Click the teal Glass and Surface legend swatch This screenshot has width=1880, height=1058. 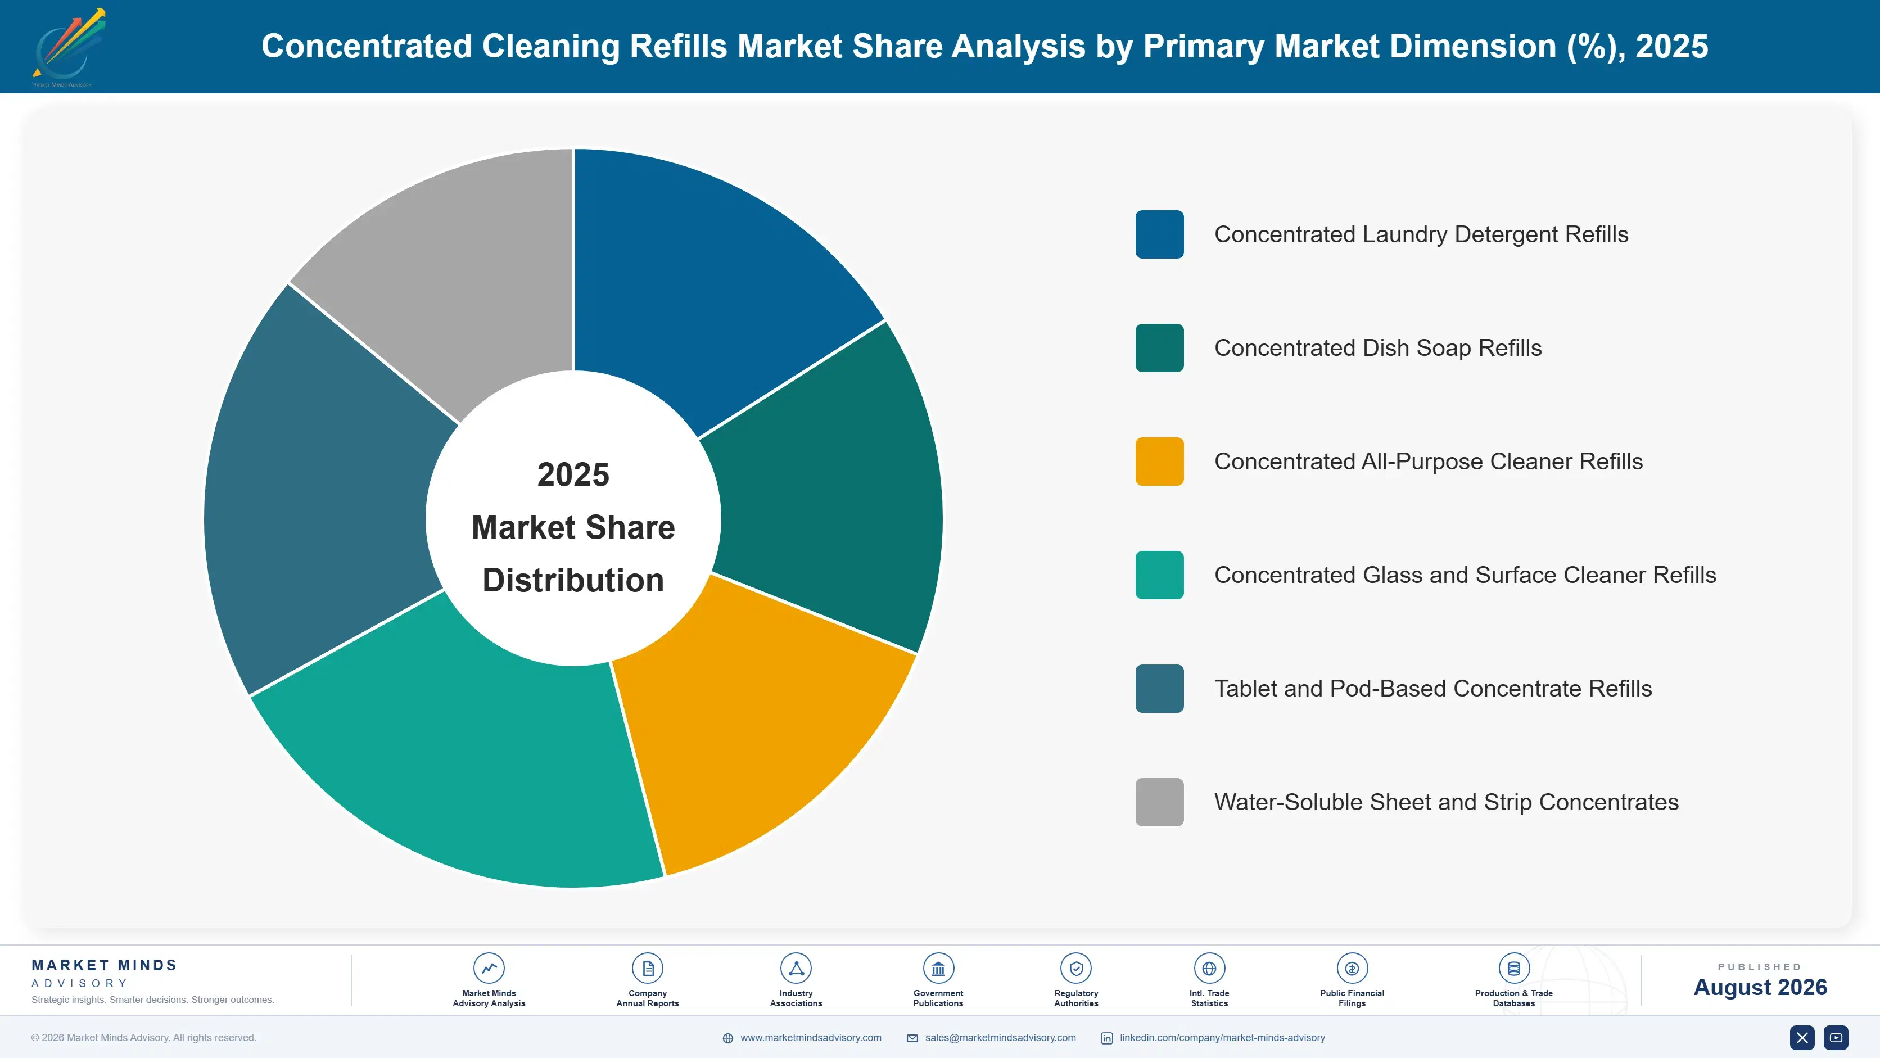pyautogui.click(x=1160, y=575)
